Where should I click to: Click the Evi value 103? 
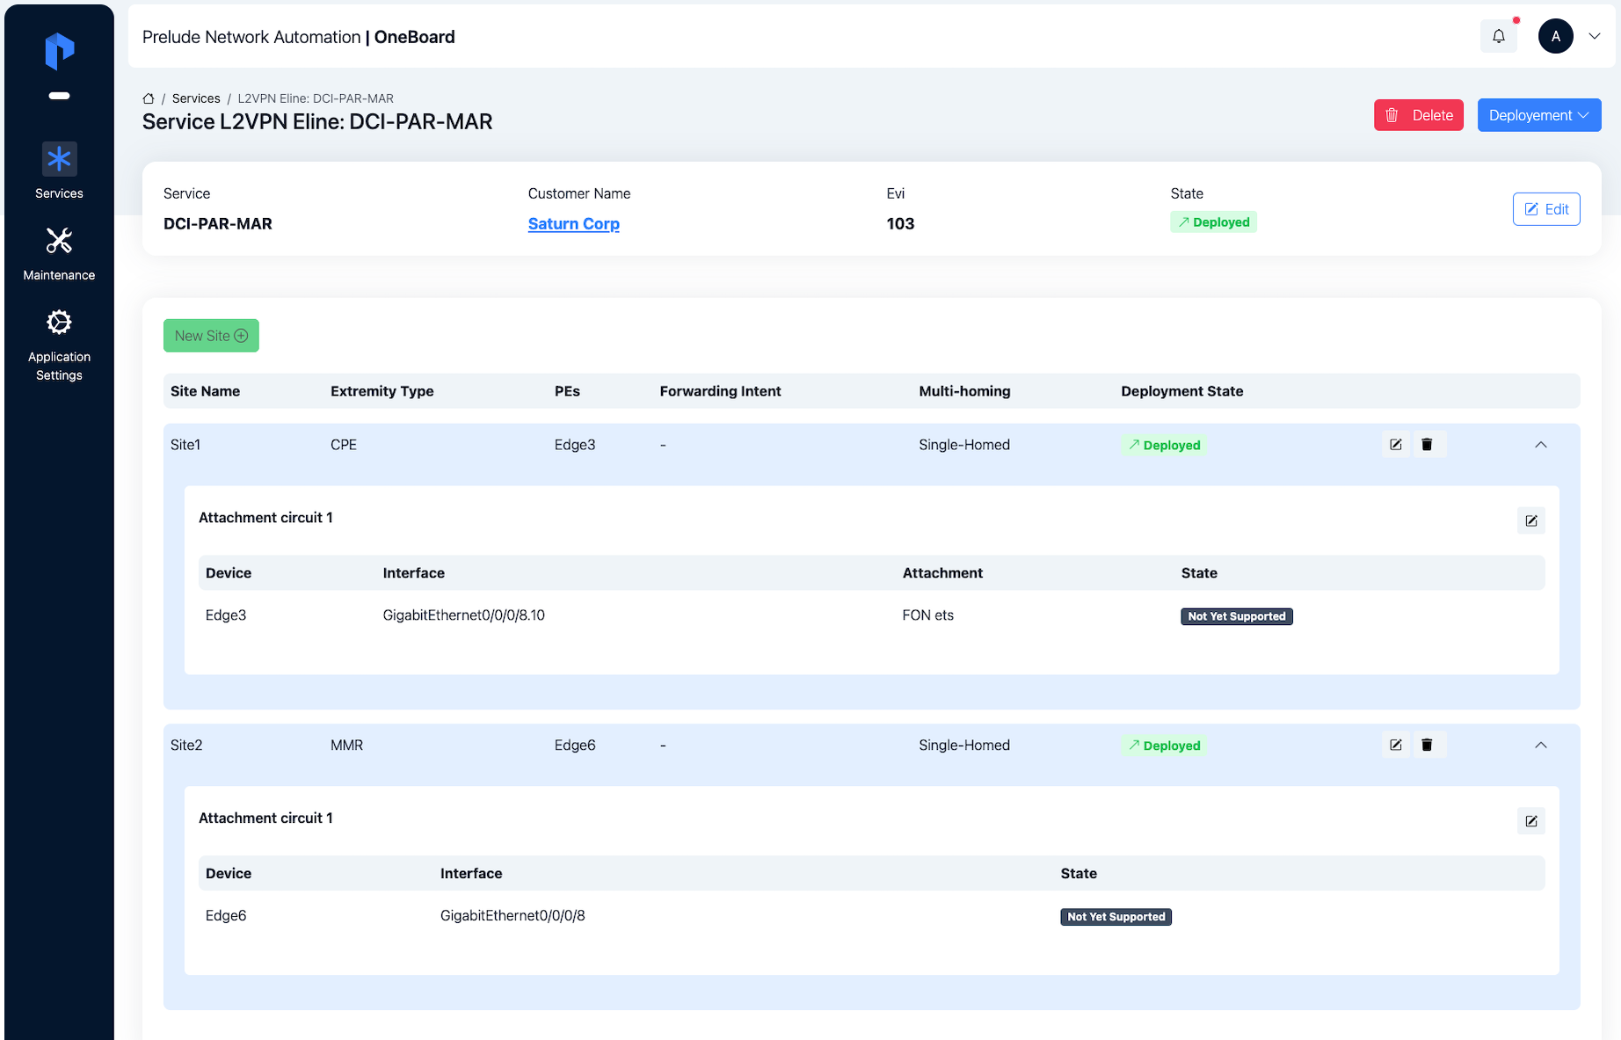pyautogui.click(x=900, y=223)
